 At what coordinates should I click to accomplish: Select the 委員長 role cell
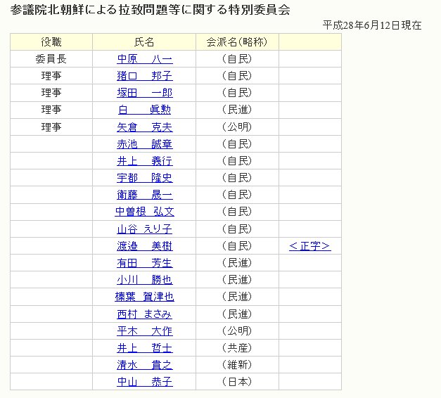51,59
